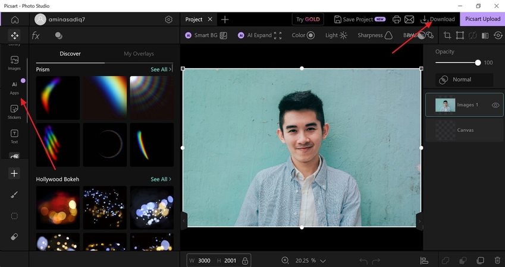The image size is (505, 267).
Task: Select the Crop tool
Action: click(x=447, y=36)
